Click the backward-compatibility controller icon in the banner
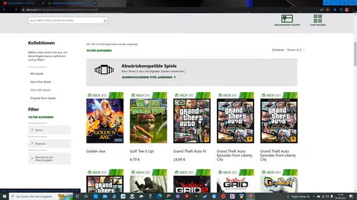This screenshot has width=357, height=200. tap(104, 69)
